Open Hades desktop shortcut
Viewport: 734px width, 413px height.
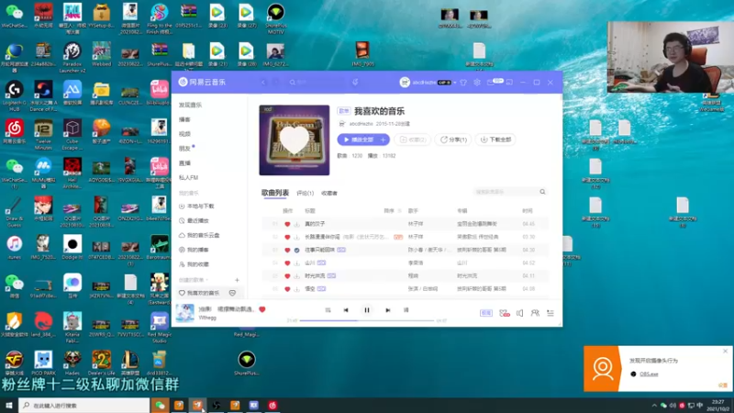tap(72, 363)
